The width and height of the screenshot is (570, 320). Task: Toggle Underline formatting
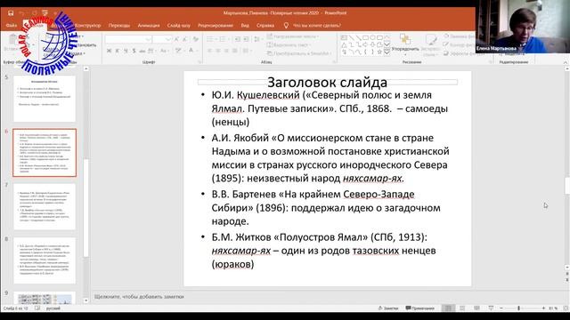(x=126, y=51)
